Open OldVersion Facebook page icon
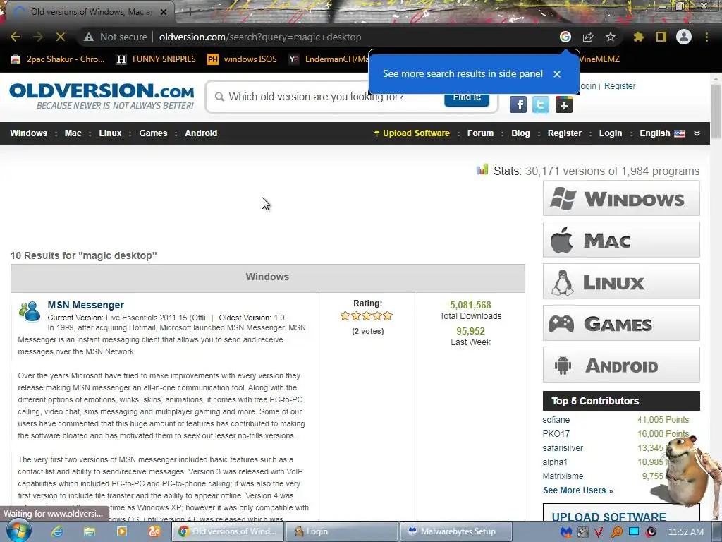This screenshot has height=542, width=722. pos(518,104)
